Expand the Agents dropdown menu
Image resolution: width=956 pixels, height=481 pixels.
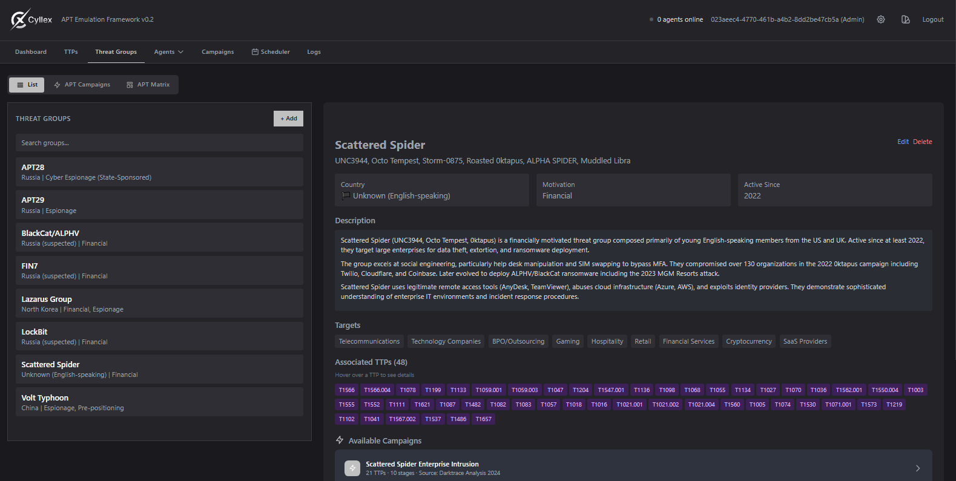pos(168,52)
